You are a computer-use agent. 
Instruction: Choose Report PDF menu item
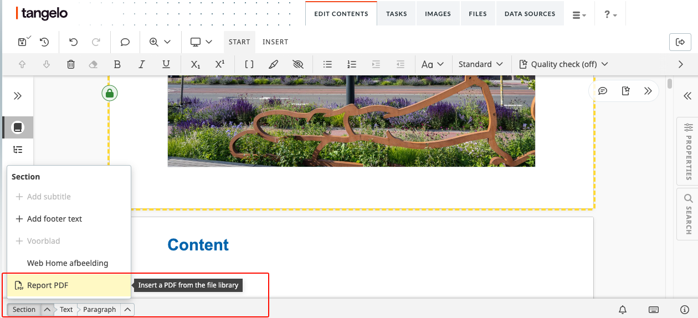click(69, 285)
